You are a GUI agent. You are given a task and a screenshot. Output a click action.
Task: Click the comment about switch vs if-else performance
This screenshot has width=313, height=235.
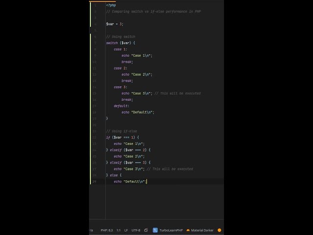click(153, 11)
